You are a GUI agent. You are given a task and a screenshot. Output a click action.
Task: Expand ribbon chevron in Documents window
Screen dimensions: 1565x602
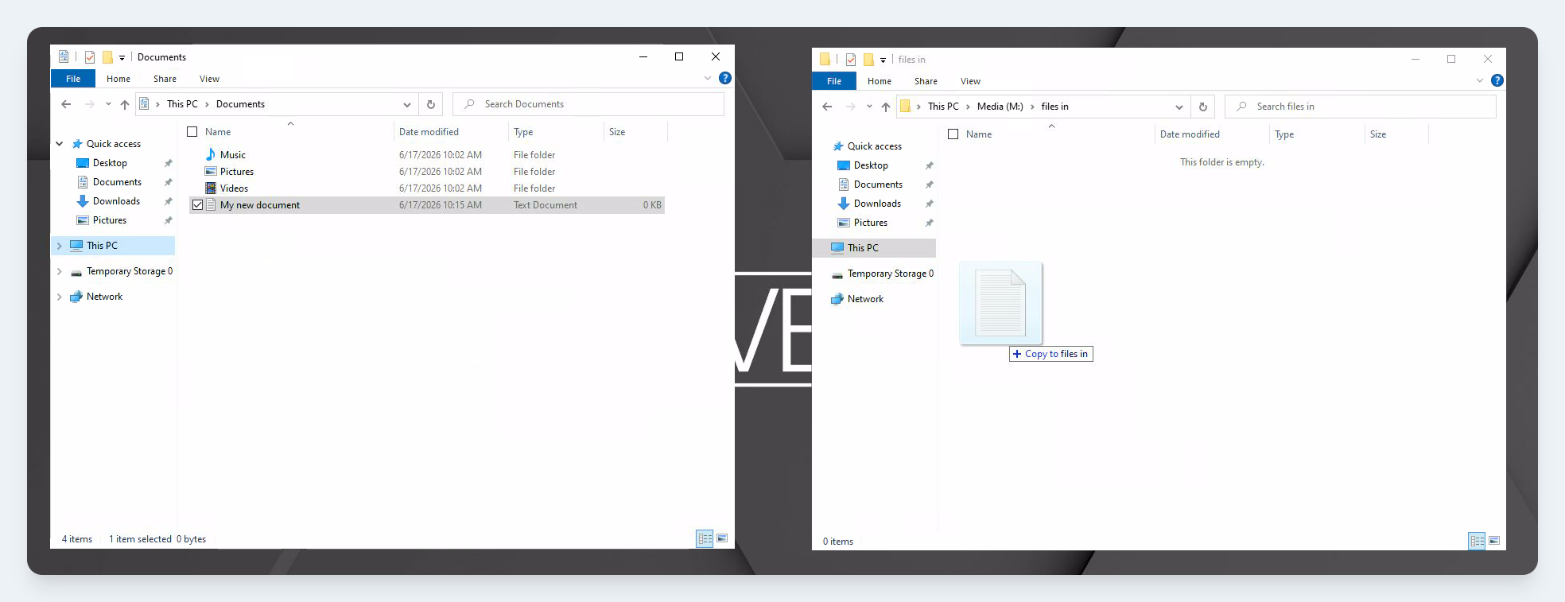(x=708, y=78)
